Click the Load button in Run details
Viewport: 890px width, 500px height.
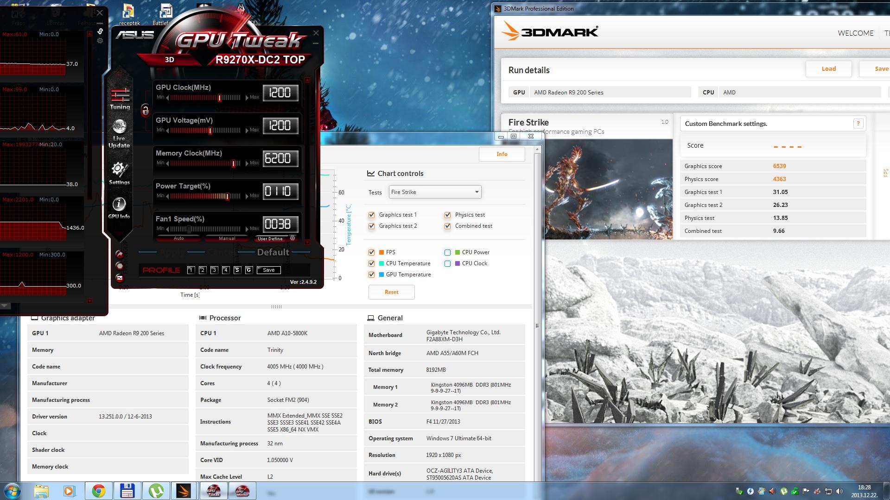(x=828, y=69)
